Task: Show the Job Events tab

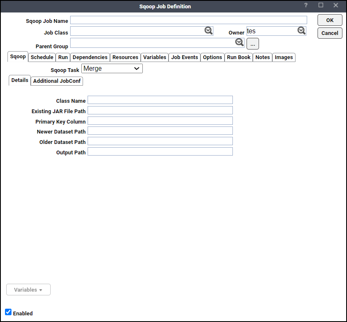Action: [185, 57]
